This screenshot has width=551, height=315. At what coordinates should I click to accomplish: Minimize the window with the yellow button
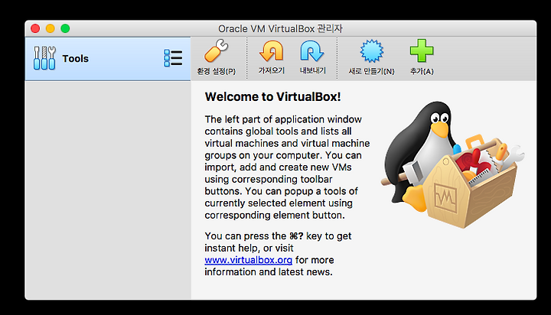(51, 28)
